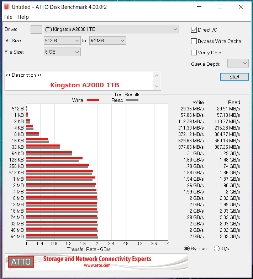Expand the 64 MB maximum I/O size dropdown
This screenshot has height=279, width=253.
point(107,40)
